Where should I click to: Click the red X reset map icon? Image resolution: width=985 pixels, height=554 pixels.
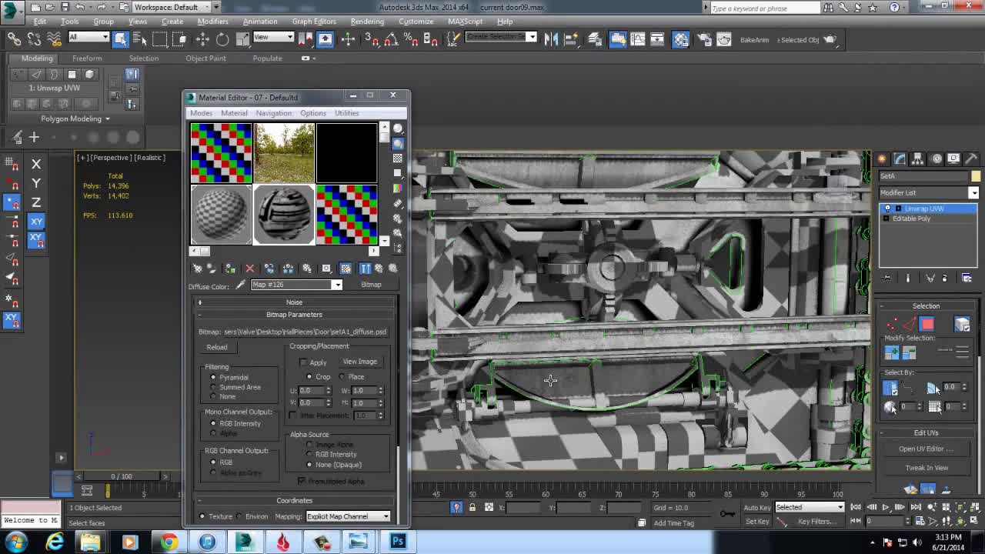(249, 269)
